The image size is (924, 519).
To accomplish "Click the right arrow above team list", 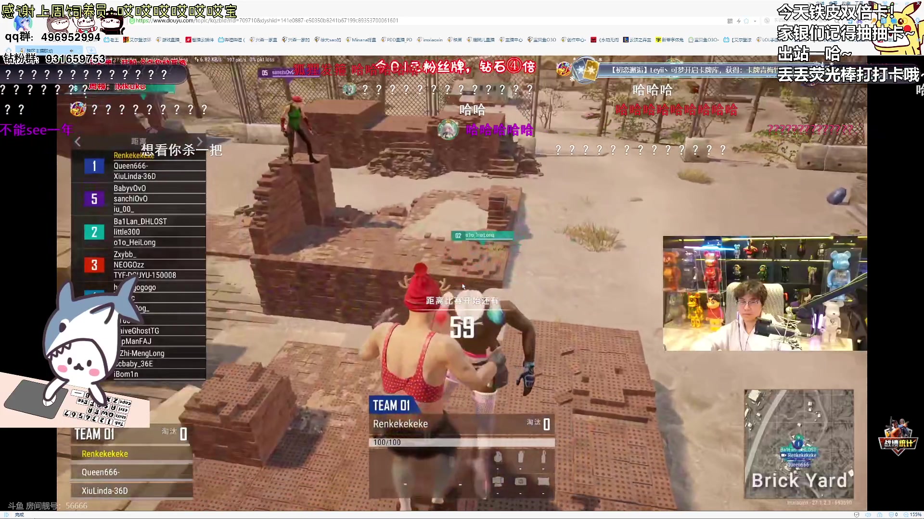I will 200,142.
